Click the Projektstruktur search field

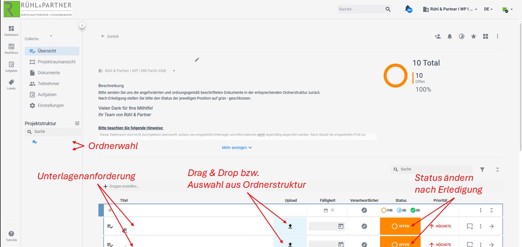53,131
